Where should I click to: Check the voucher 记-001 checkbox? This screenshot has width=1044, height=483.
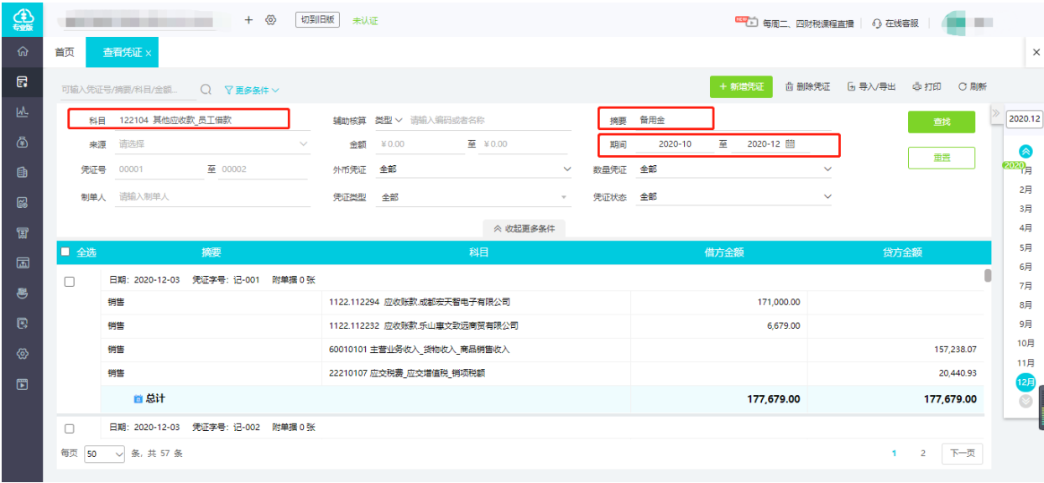click(70, 282)
